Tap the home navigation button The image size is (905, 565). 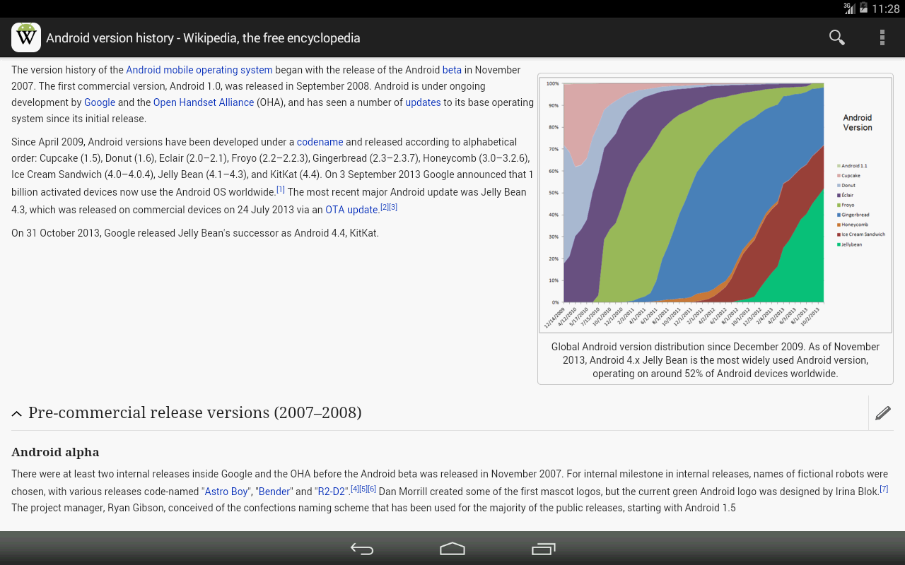click(452, 548)
